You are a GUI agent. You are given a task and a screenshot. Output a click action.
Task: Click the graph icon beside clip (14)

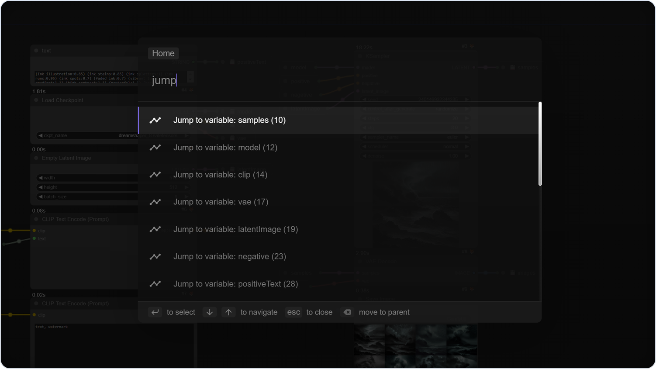tap(155, 175)
